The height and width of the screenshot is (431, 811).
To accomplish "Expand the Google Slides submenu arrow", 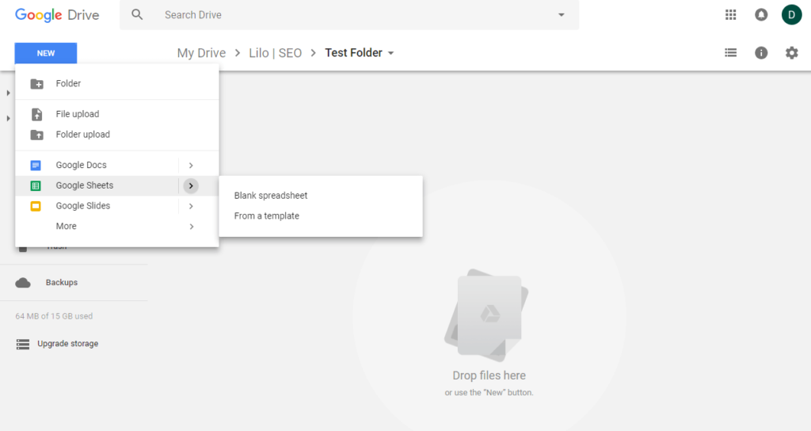I will point(191,207).
